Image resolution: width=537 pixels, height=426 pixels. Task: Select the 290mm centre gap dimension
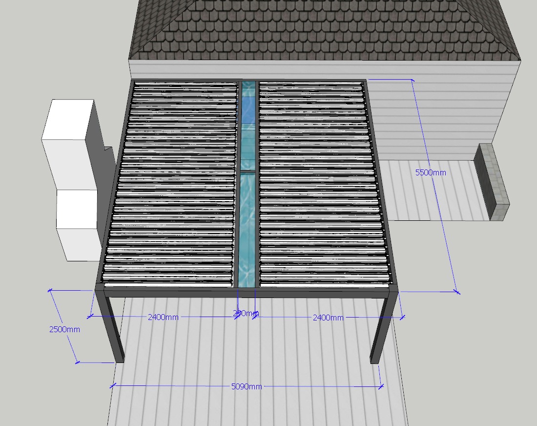click(246, 313)
